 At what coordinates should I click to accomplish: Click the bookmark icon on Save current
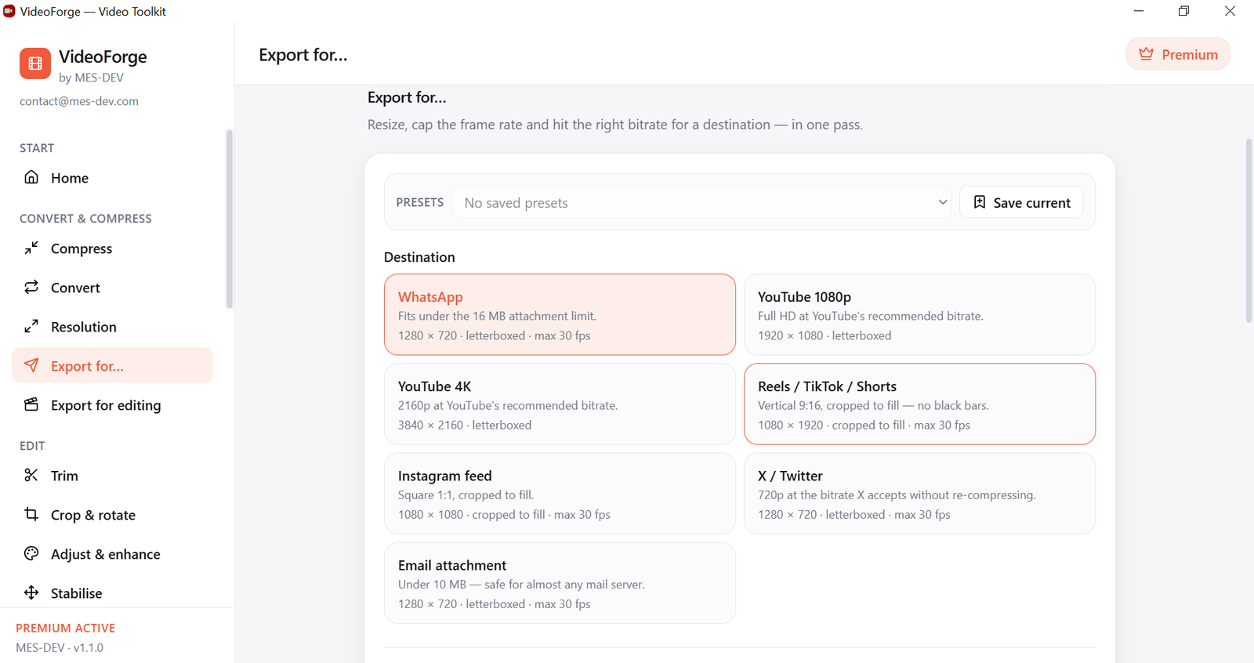[980, 202]
